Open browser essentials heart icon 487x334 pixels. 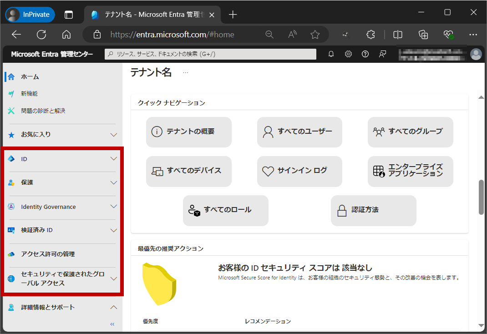[448, 35]
